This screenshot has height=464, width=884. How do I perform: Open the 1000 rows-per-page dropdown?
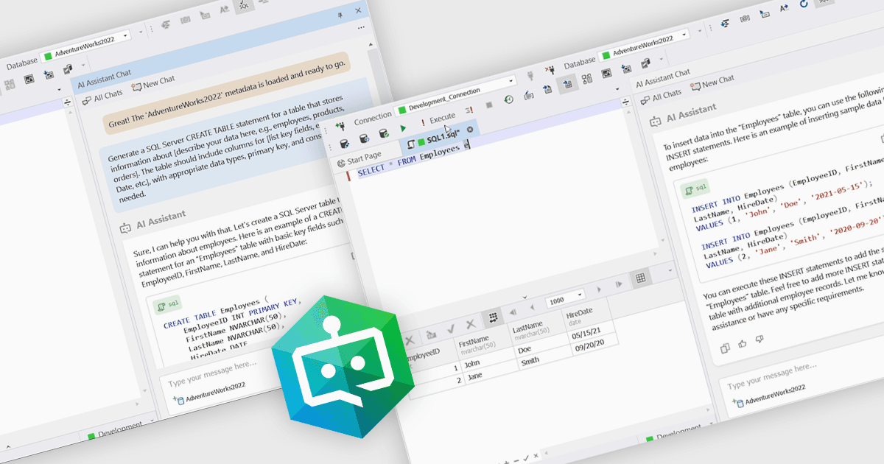point(565,300)
